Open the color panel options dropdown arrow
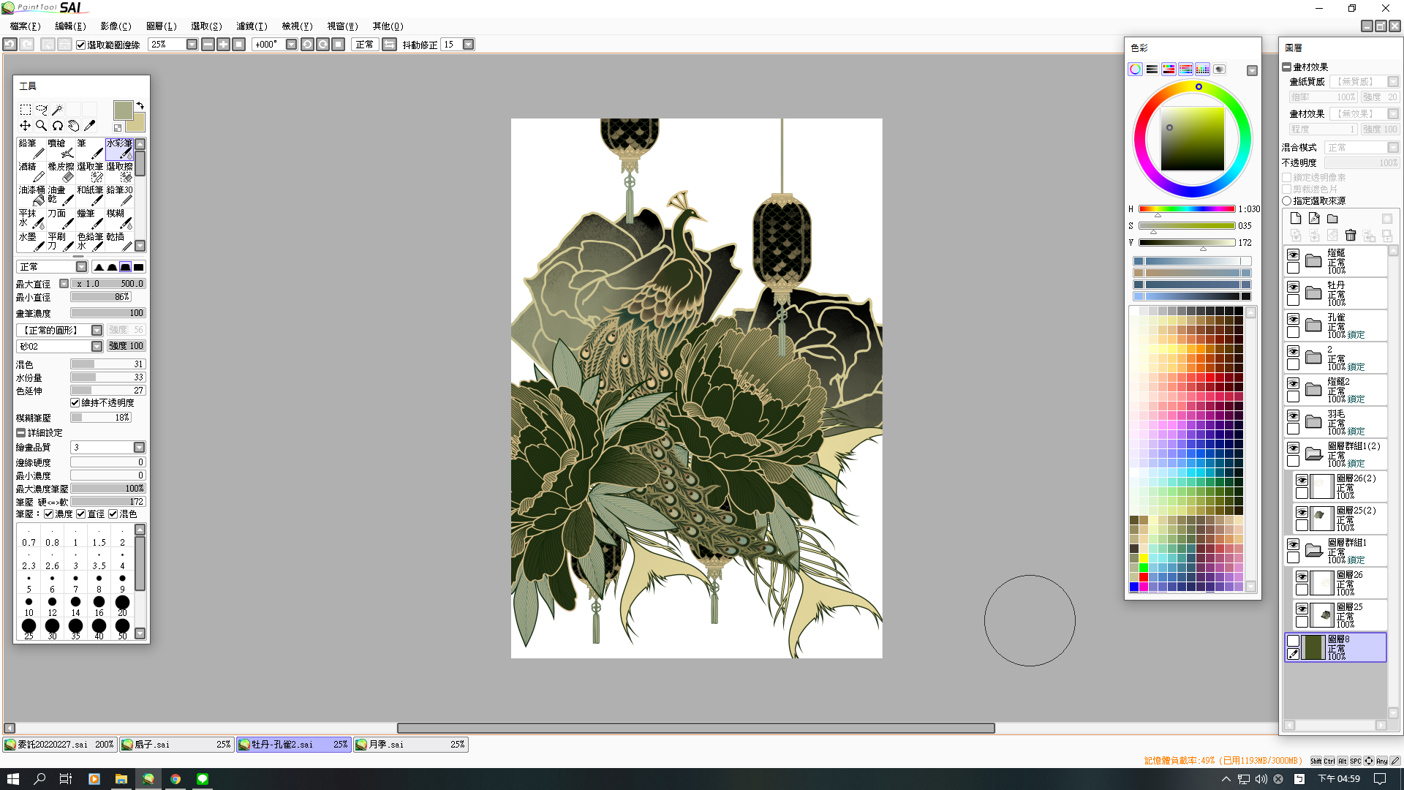The image size is (1404, 790). point(1252,71)
